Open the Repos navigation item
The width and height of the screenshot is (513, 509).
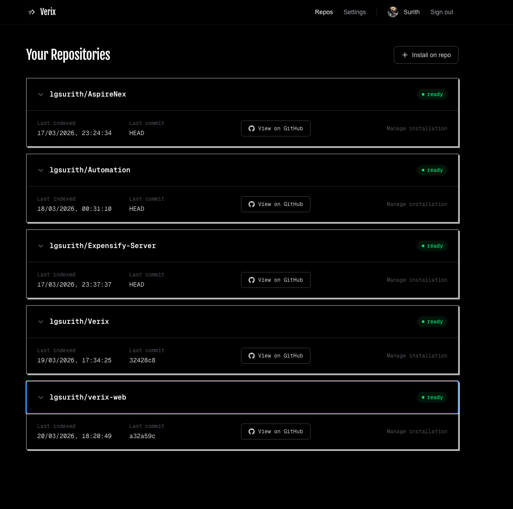323,12
